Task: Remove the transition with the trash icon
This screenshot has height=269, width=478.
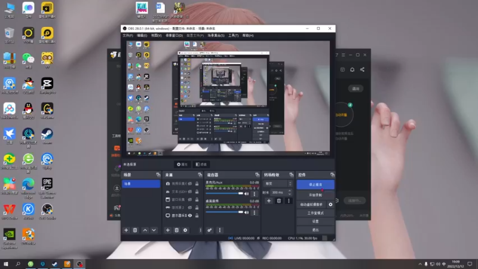Action: pos(278,201)
